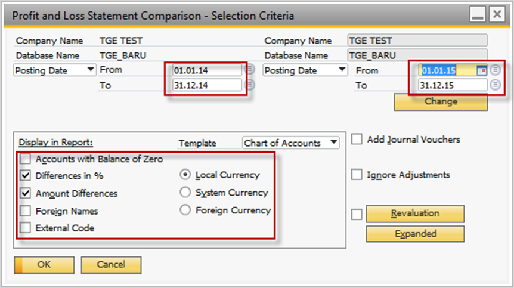Image resolution: width=514 pixels, height=288 pixels.
Task: Click selection list icon beside 31.12.15 field
Action: (x=496, y=85)
